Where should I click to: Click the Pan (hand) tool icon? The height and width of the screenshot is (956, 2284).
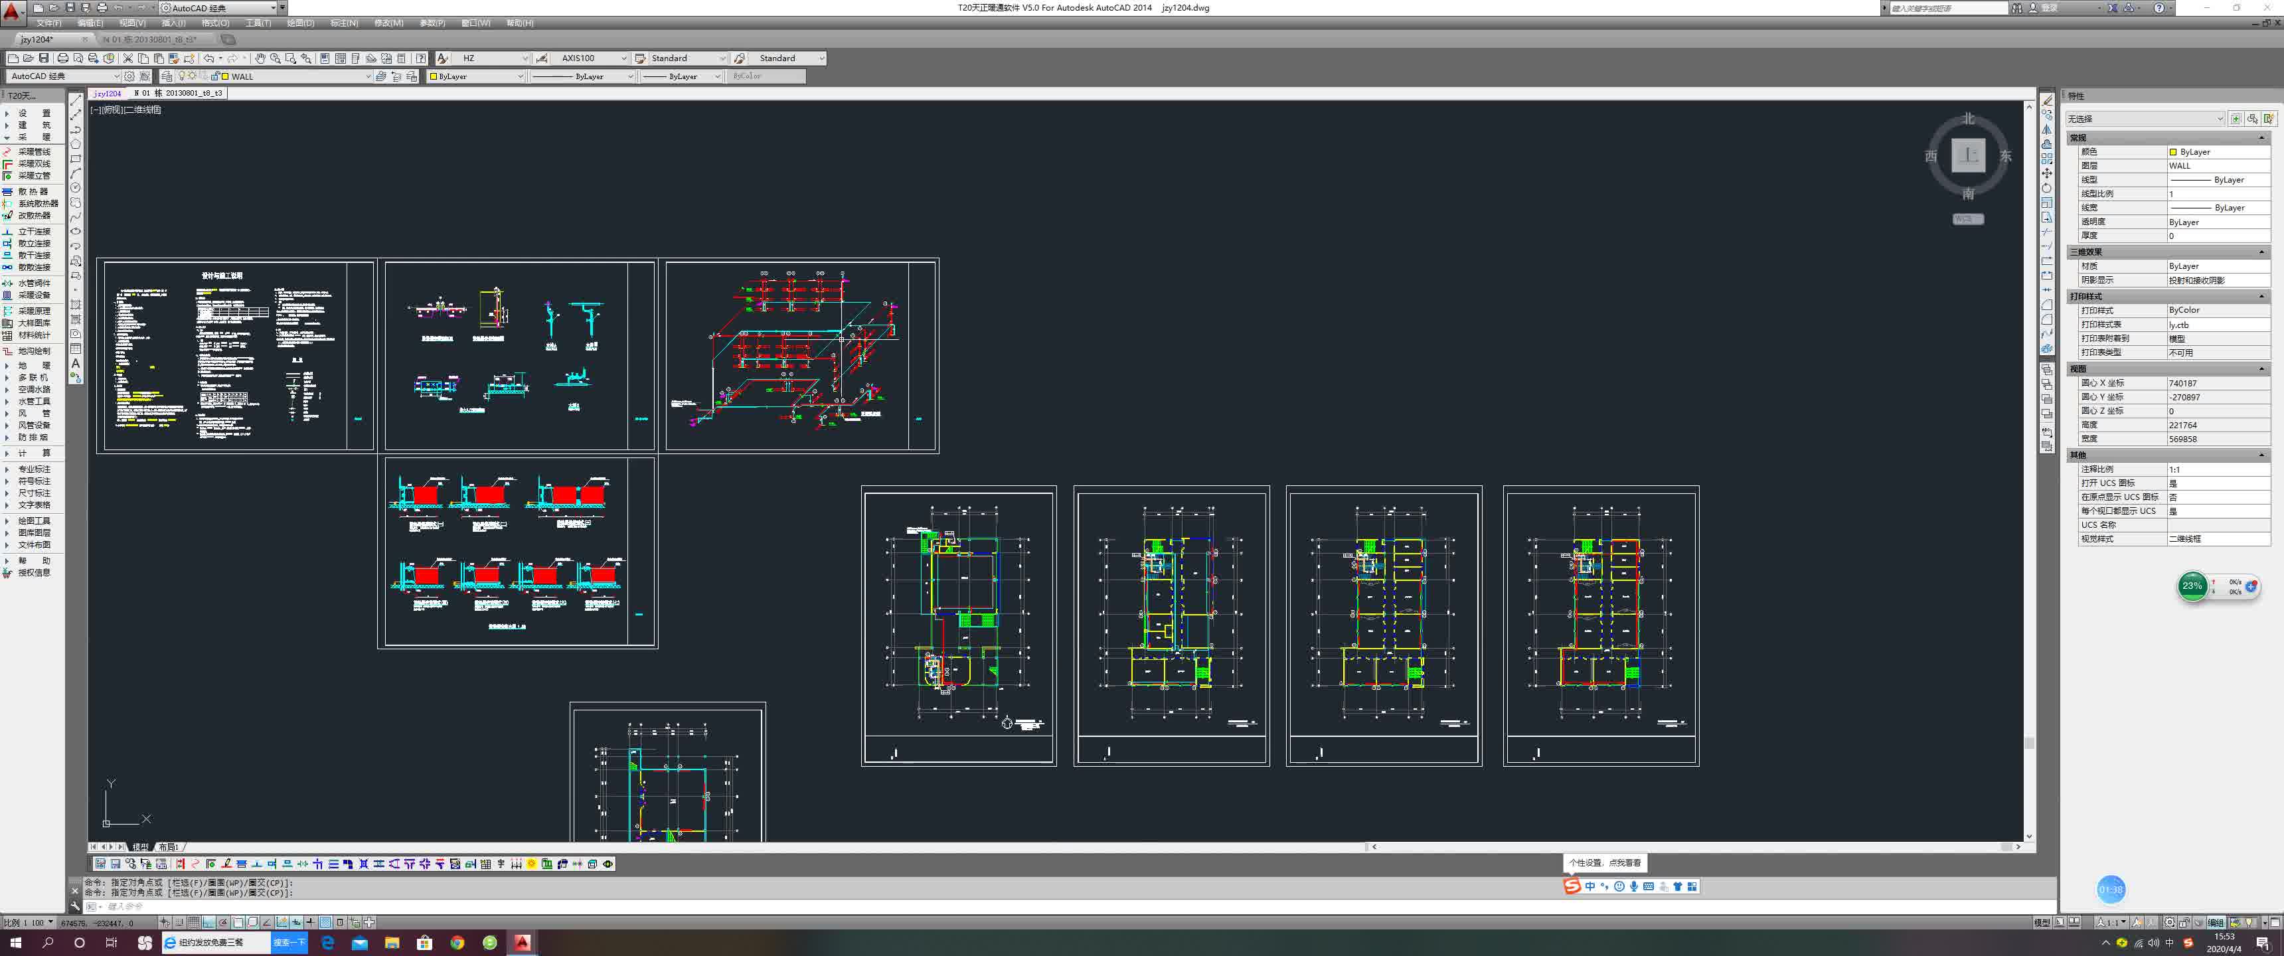[x=260, y=58]
